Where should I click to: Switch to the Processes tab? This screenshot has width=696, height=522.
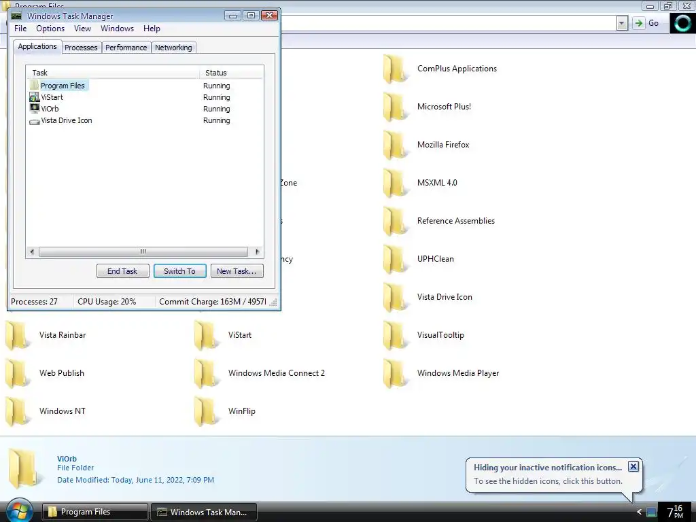(x=82, y=48)
